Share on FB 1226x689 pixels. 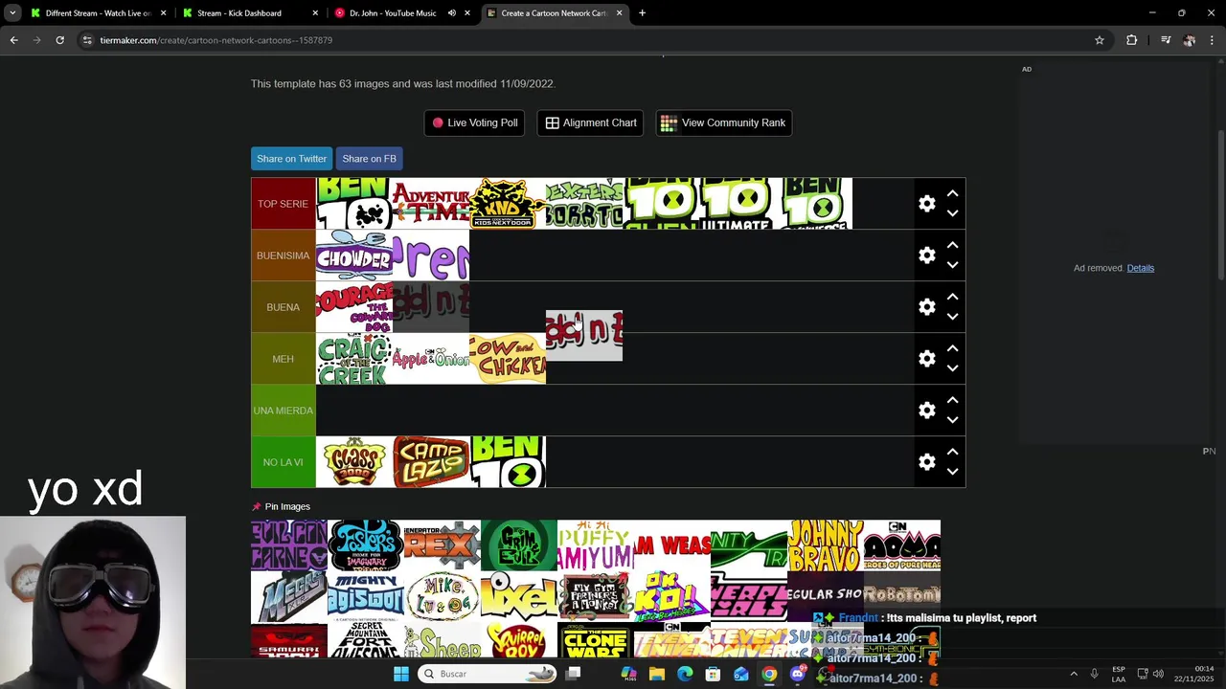369,159
